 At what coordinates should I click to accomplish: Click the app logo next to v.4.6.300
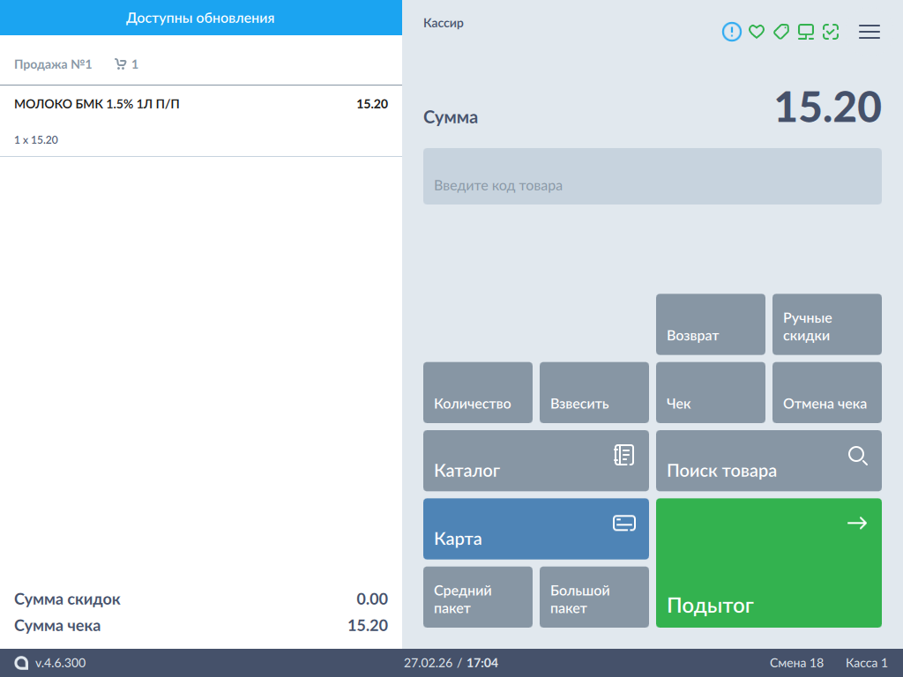pyautogui.click(x=22, y=663)
